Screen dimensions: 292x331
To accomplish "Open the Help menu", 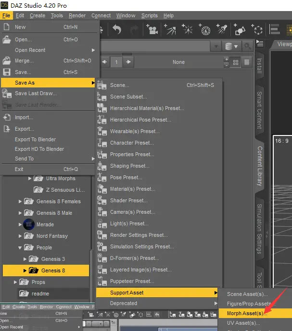I will 168,16.
